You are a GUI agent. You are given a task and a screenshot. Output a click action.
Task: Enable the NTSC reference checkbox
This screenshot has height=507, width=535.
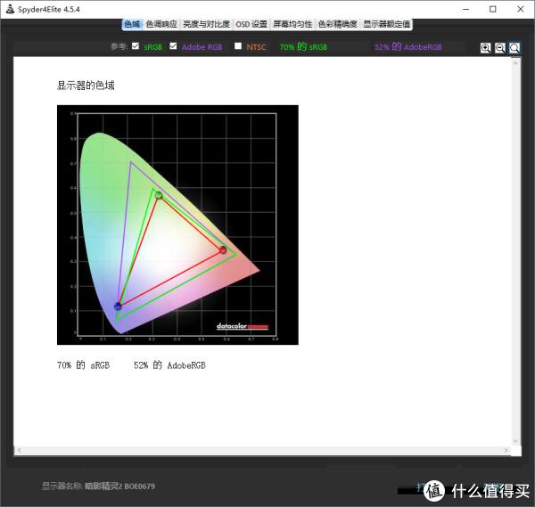[238, 46]
